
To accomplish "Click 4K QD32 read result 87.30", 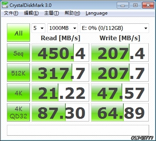I will tap(60, 112).
